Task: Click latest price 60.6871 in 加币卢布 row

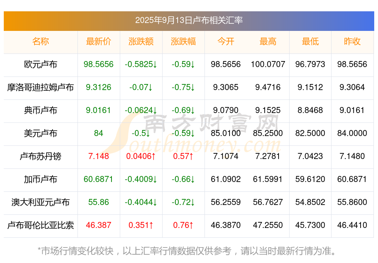Action: [98, 179]
